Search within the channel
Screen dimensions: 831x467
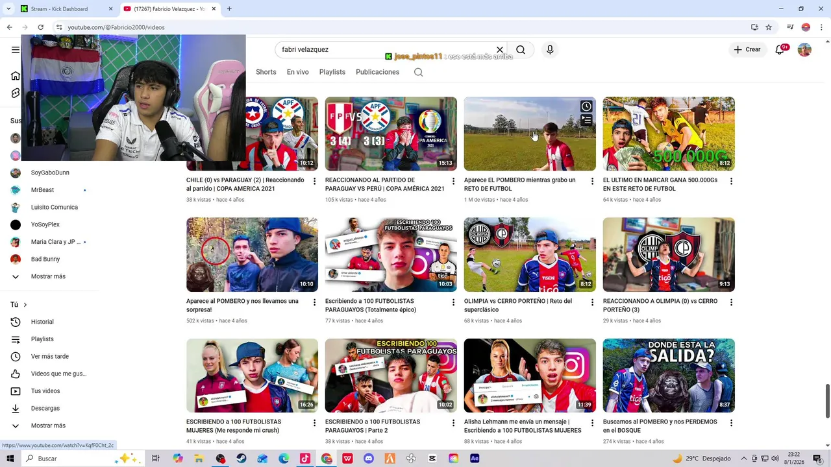(x=419, y=72)
